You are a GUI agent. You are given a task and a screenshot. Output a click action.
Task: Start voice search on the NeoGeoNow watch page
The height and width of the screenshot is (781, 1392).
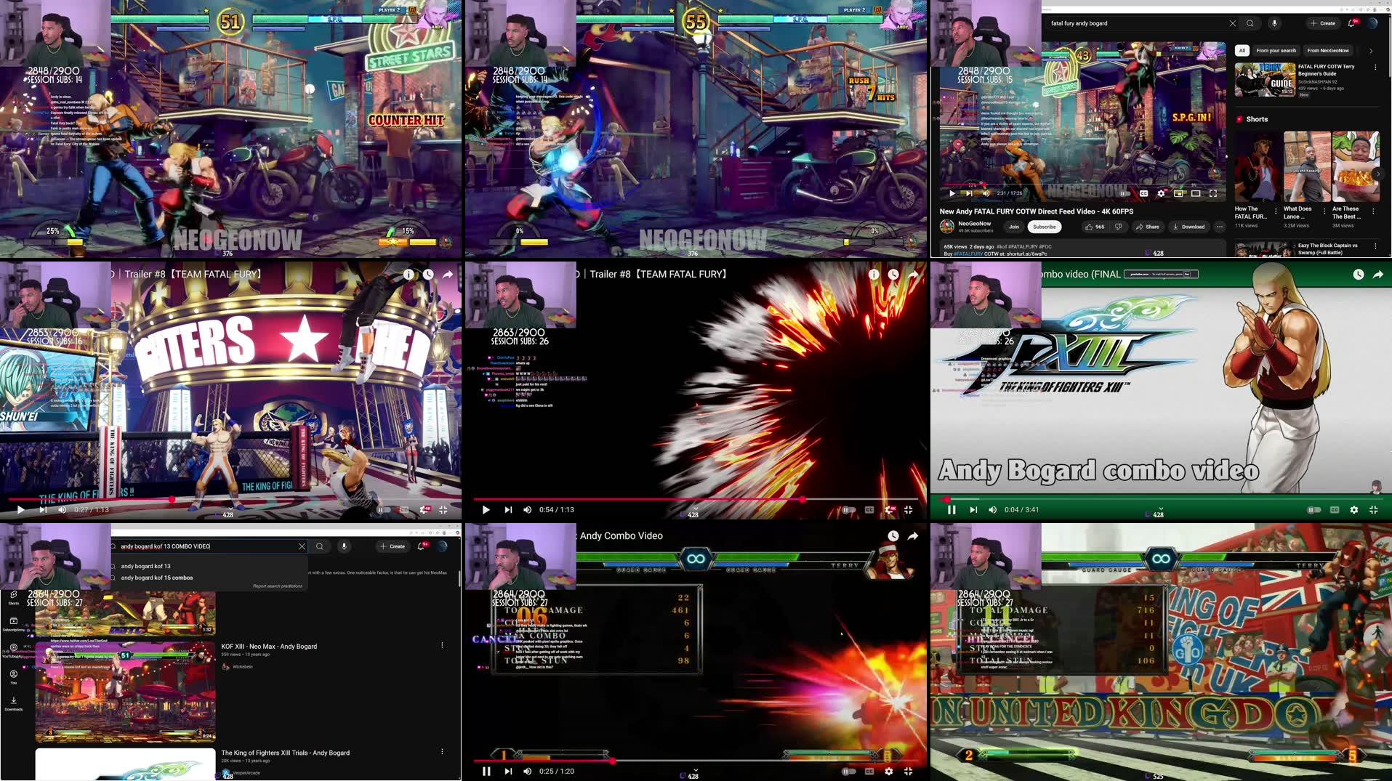[1274, 23]
